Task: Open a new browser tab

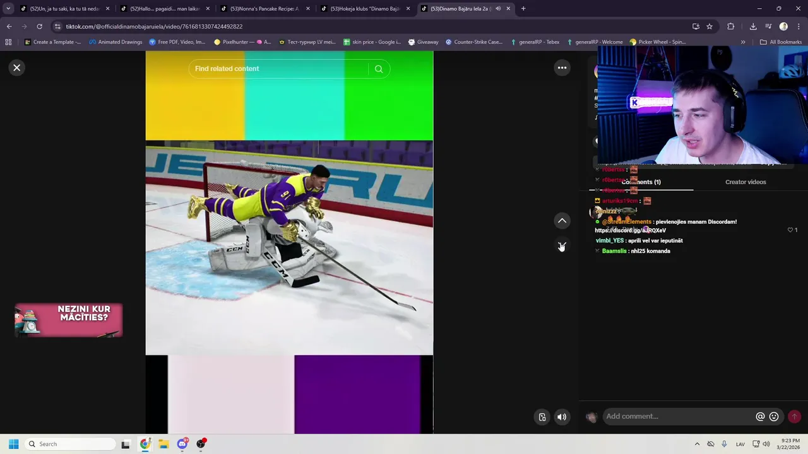Action: pyautogui.click(x=523, y=9)
